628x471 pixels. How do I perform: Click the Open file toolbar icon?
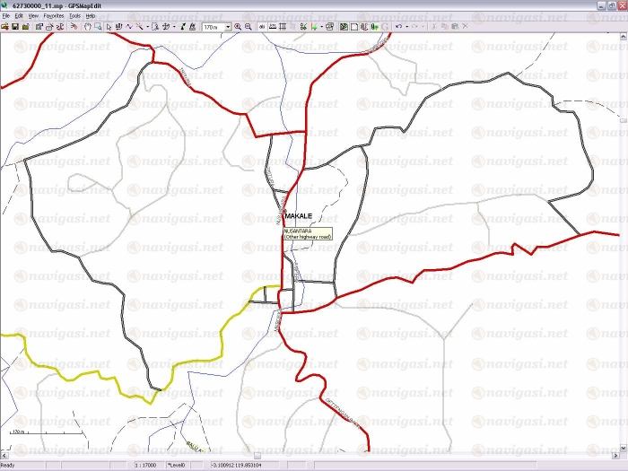[x=5, y=27]
